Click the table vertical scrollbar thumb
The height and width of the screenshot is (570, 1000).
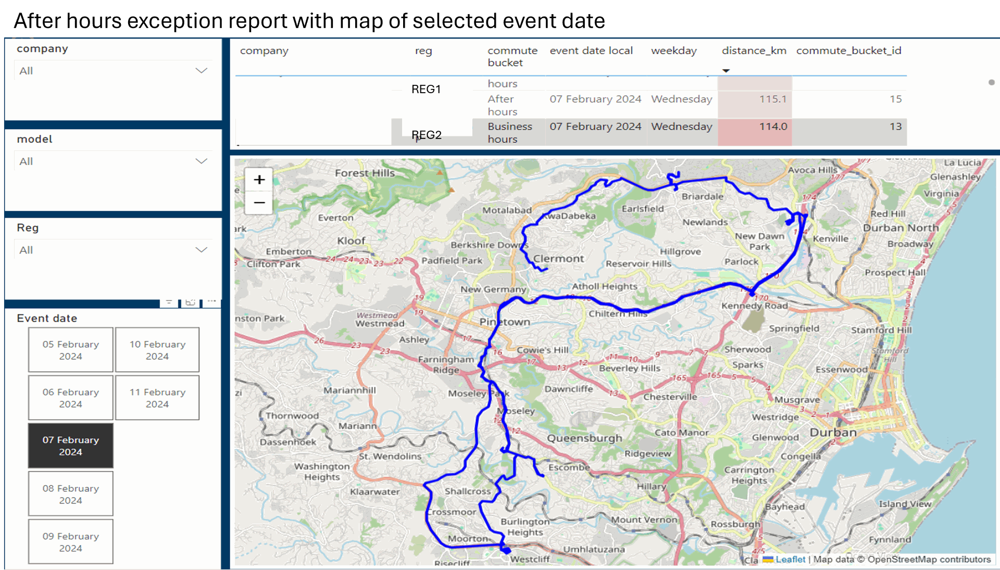(x=991, y=82)
